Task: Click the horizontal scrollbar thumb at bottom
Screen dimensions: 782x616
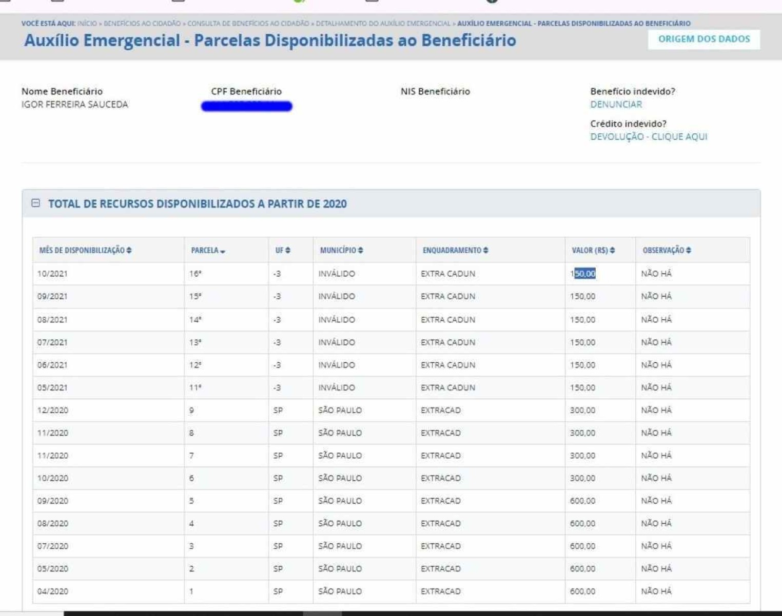Action: pyautogui.click(x=322, y=613)
